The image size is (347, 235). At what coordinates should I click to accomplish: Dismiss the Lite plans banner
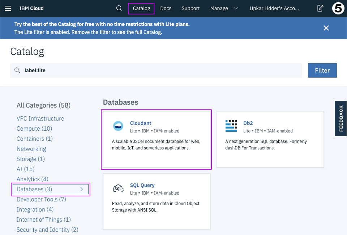326,28
